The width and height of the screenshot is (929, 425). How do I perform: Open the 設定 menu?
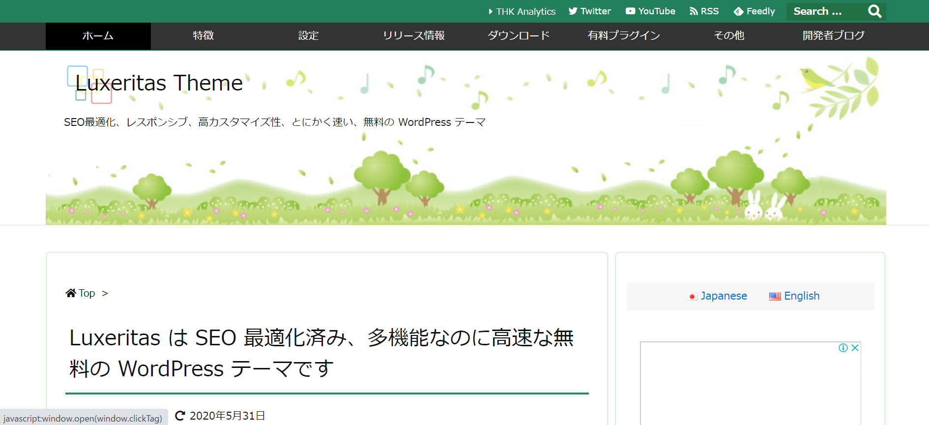(308, 36)
